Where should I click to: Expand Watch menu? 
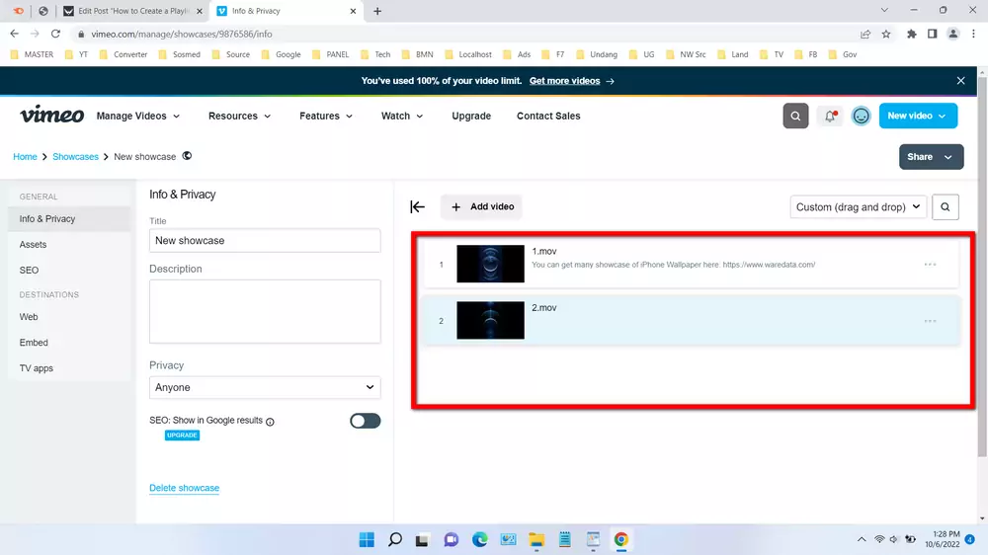(402, 116)
